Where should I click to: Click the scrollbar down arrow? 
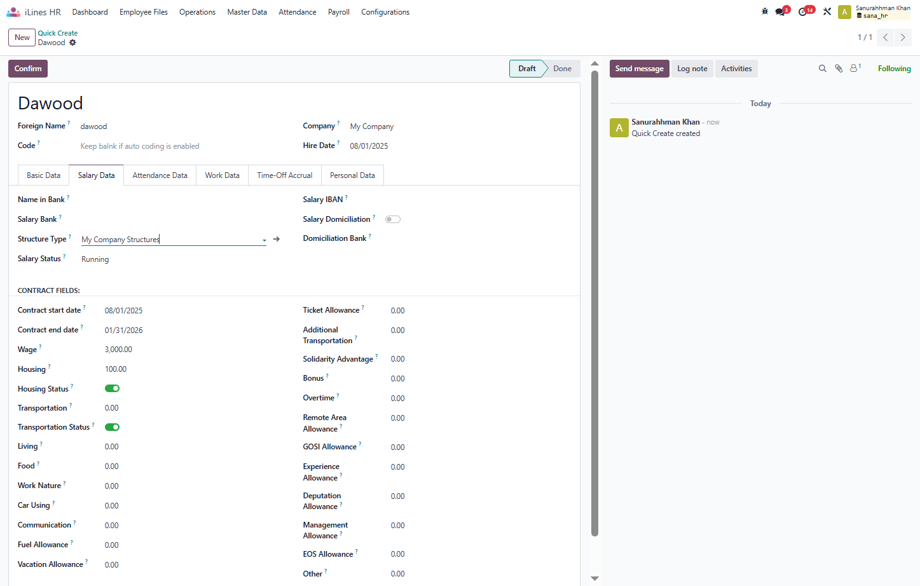pos(595,578)
